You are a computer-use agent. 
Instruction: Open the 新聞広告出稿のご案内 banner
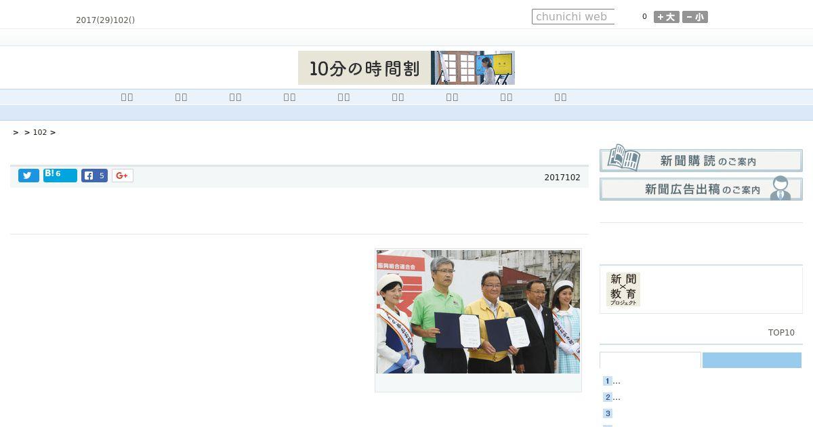(701, 188)
